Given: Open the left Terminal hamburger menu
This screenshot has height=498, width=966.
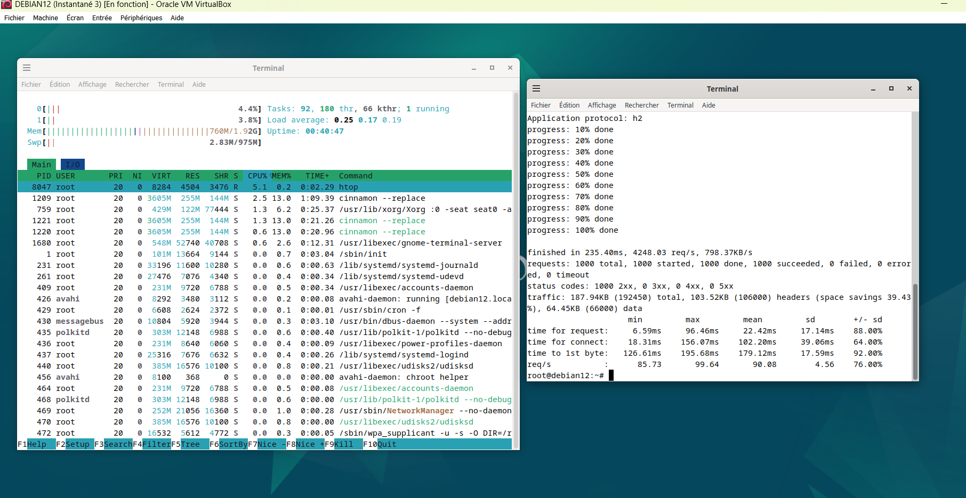Looking at the screenshot, I should point(27,68).
